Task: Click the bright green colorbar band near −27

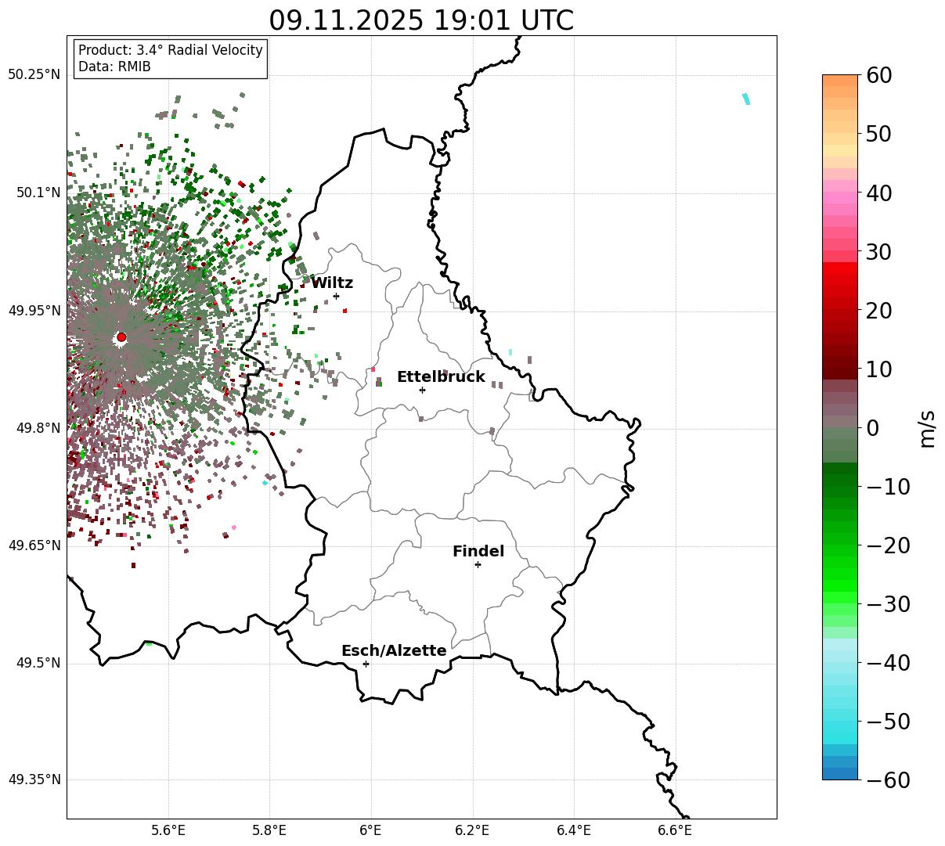Action: click(840, 586)
